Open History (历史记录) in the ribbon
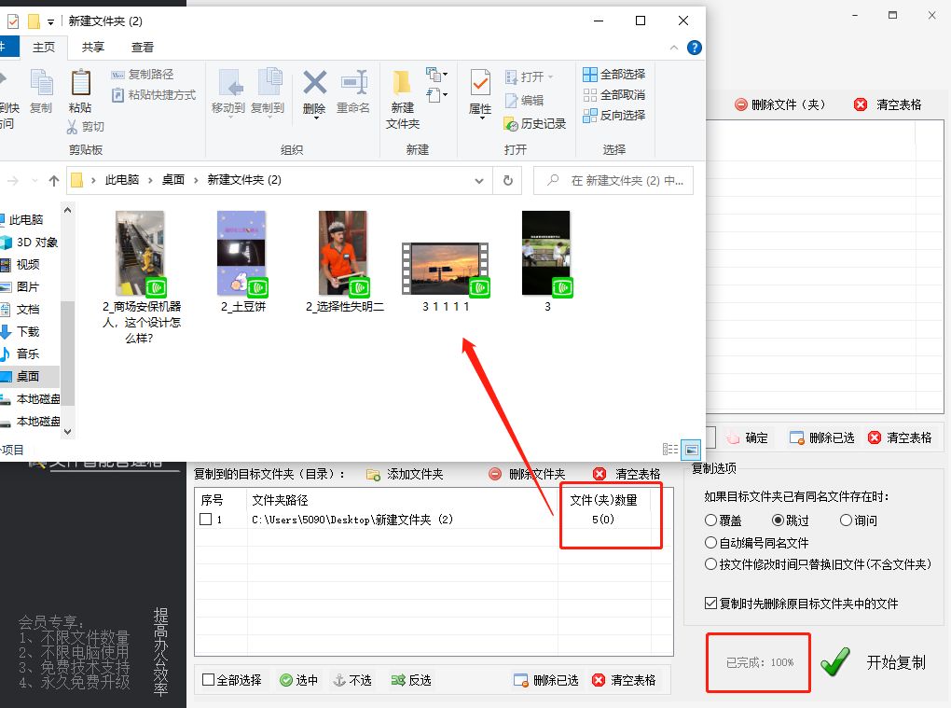The height and width of the screenshot is (708, 951). (x=535, y=124)
